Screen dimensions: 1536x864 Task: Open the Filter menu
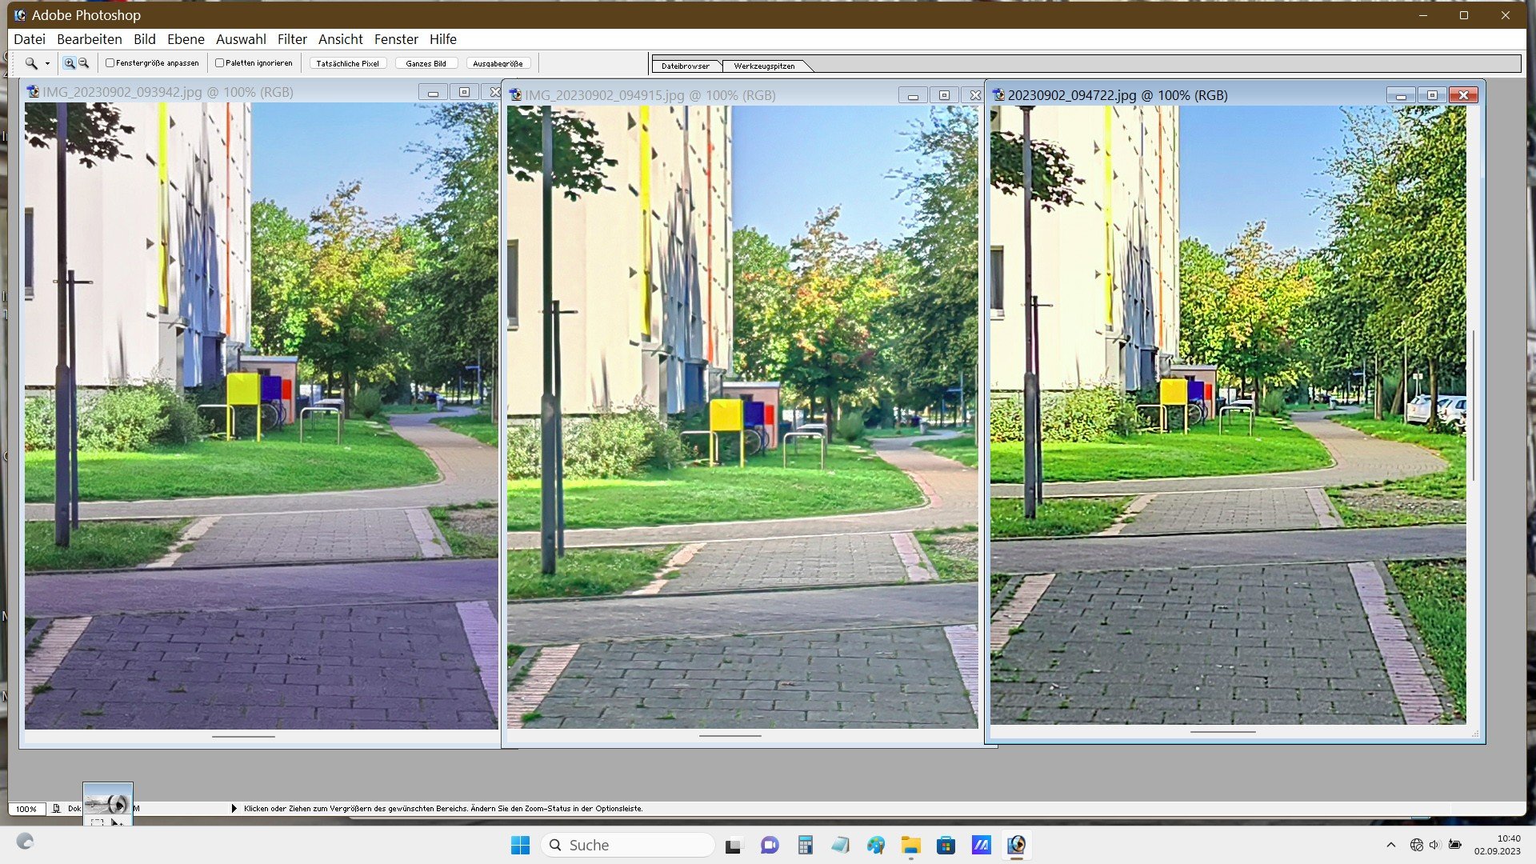291,39
